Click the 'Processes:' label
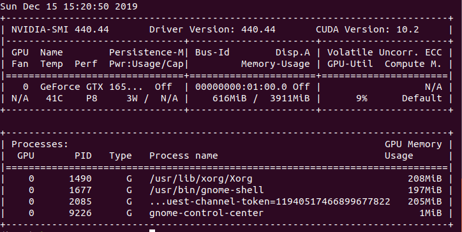The height and width of the screenshot is (232, 462). tap(40, 144)
